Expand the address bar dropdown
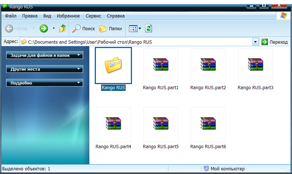Screen dimensions: 292x174 click(x=255, y=42)
